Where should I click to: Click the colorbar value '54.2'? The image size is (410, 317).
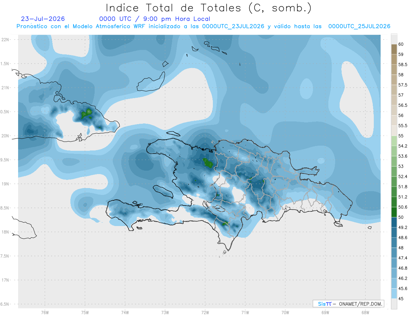pyautogui.click(x=402, y=146)
